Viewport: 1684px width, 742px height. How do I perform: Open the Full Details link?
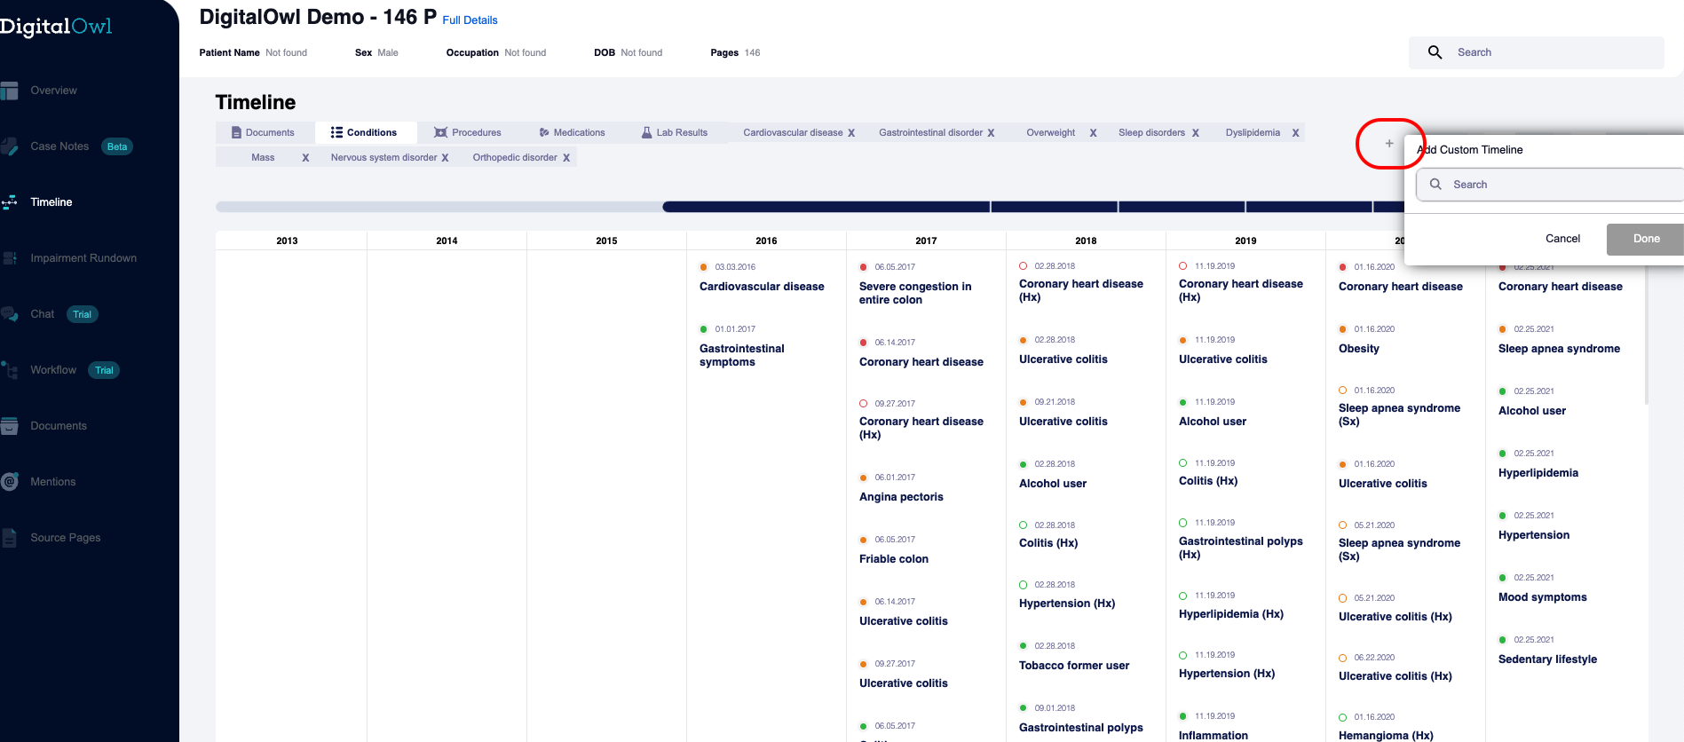[470, 20]
